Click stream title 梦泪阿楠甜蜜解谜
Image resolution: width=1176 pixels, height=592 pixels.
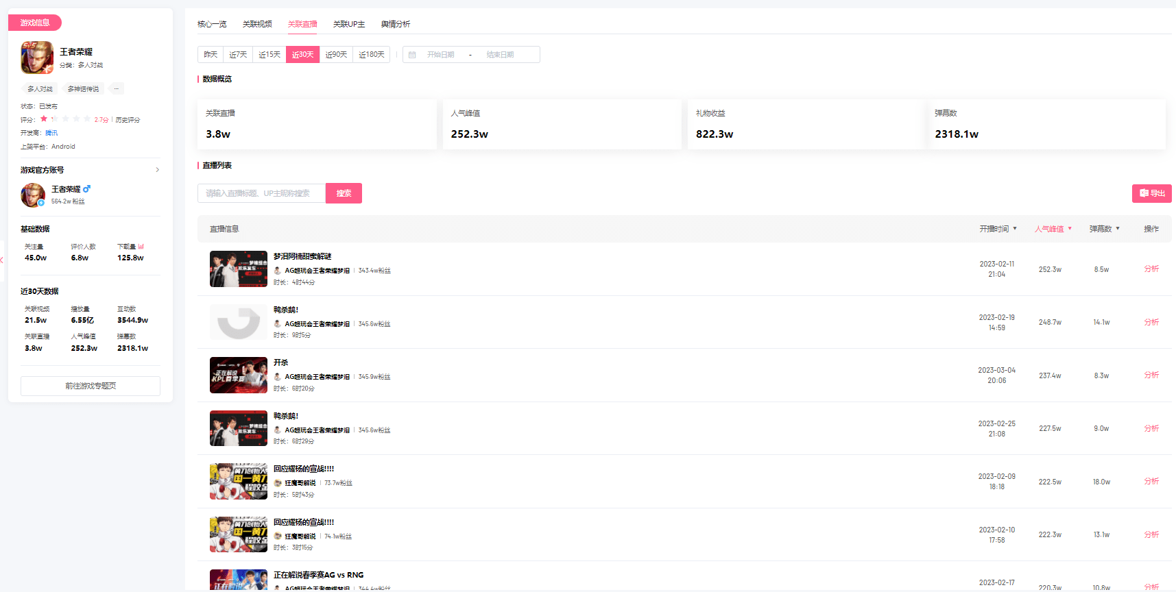(302, 256)
